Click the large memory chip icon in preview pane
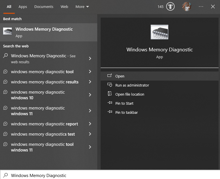220x179 pixels. point(160,32)
